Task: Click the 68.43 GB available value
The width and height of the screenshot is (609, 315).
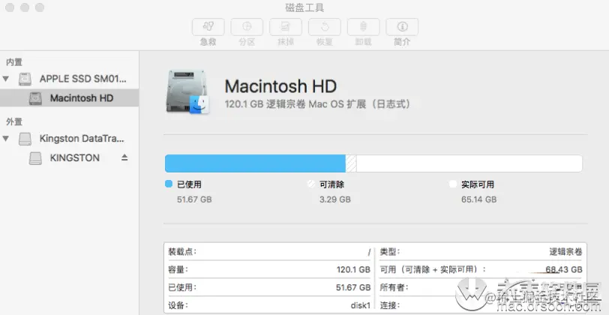Action: tap(564, 269)
